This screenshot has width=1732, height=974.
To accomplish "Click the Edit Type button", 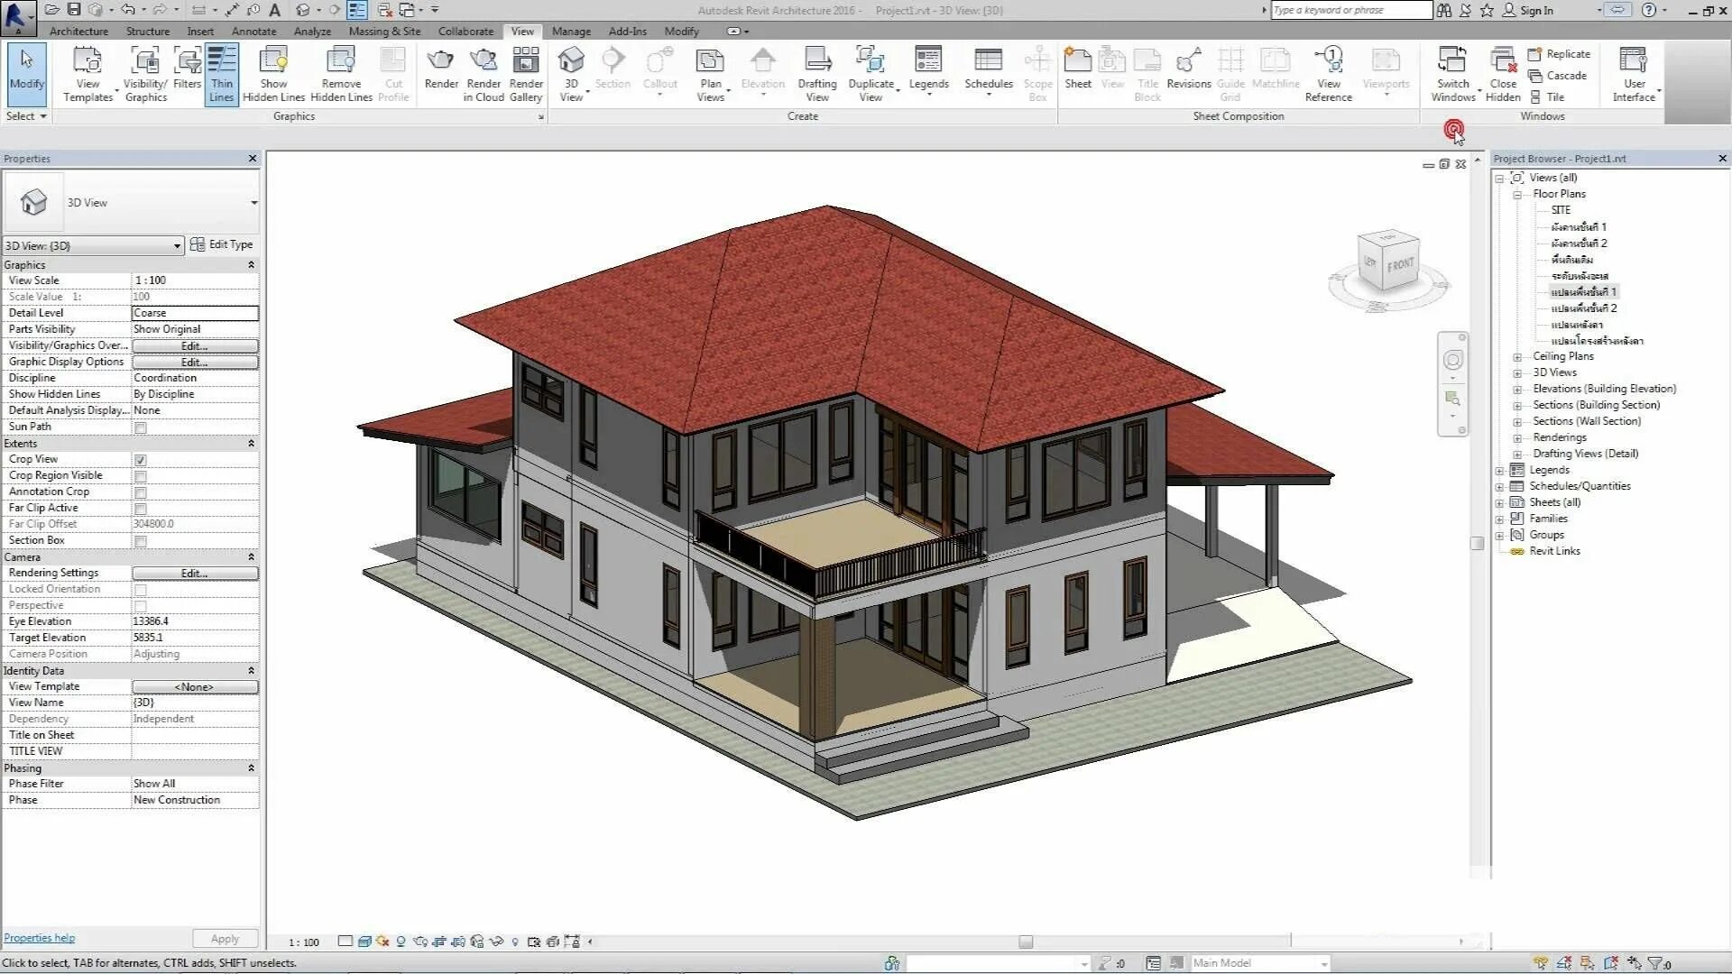I will [222, 244].
